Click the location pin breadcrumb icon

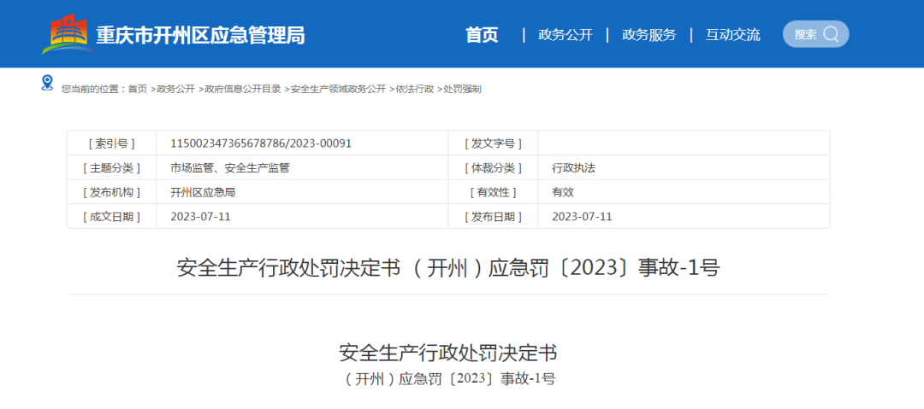click(47, 83)
